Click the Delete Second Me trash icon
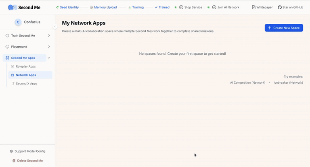The image size is (310, 167). [x=14, y=161]
